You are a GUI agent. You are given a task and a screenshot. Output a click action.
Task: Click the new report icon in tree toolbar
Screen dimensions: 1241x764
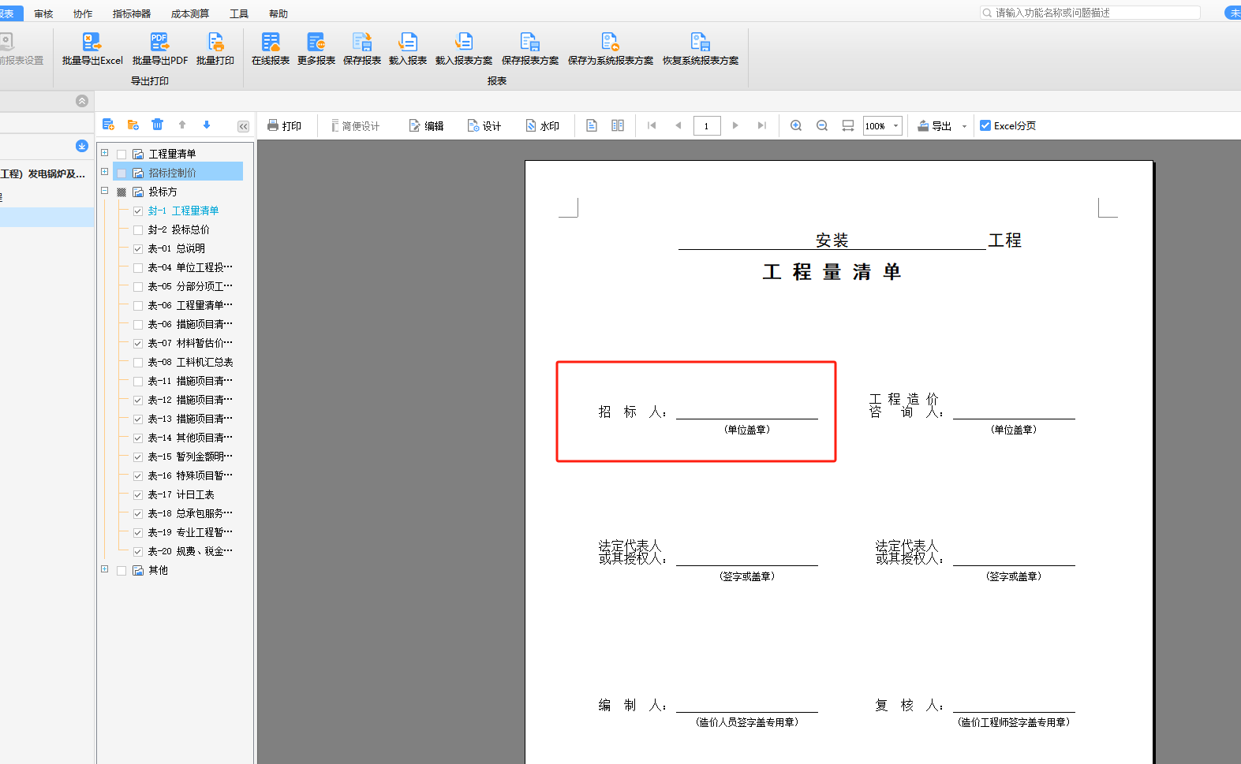[109, 125]
